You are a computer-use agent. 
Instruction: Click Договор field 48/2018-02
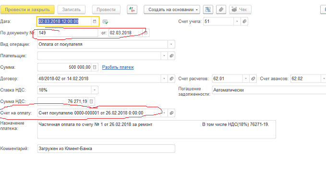tap(99, 79)
